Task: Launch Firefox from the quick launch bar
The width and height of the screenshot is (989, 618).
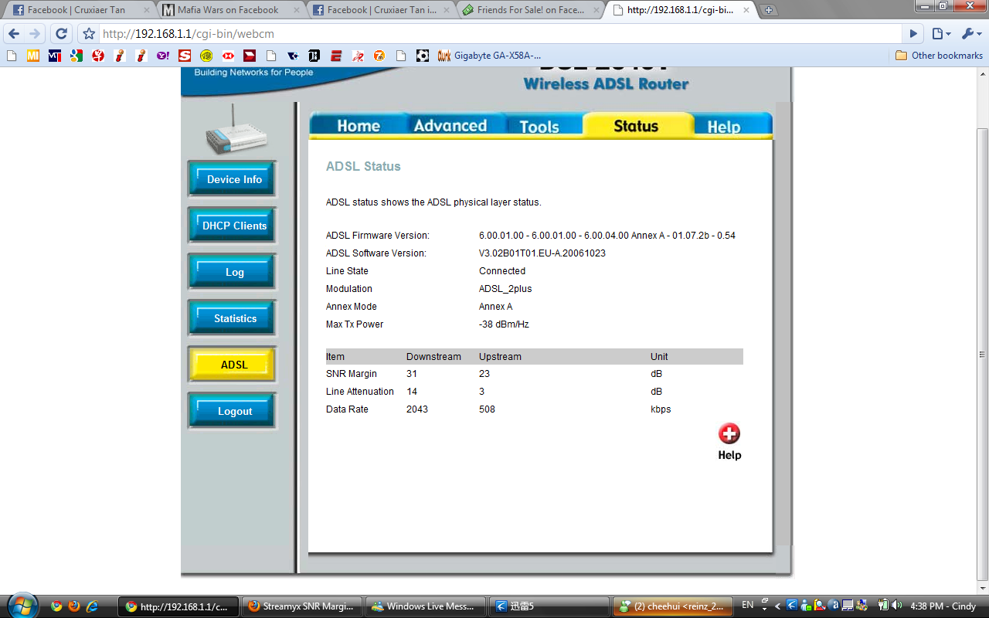Action: coord(74,606)
